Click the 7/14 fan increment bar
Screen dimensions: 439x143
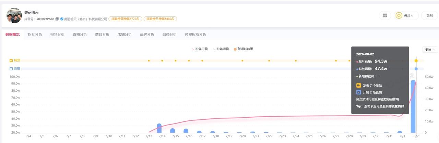159,128
